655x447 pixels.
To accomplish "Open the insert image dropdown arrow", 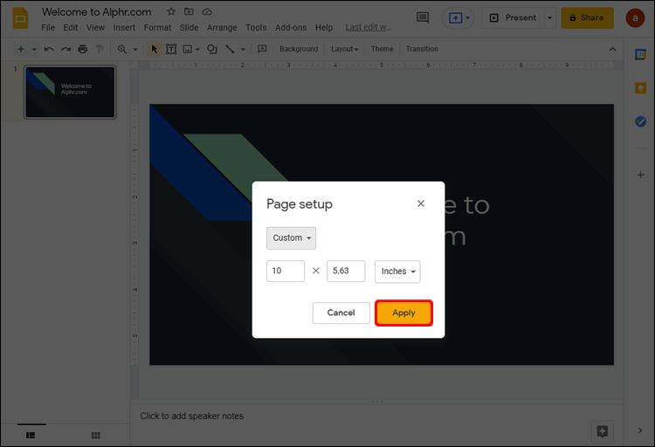I will pos(197,49).
